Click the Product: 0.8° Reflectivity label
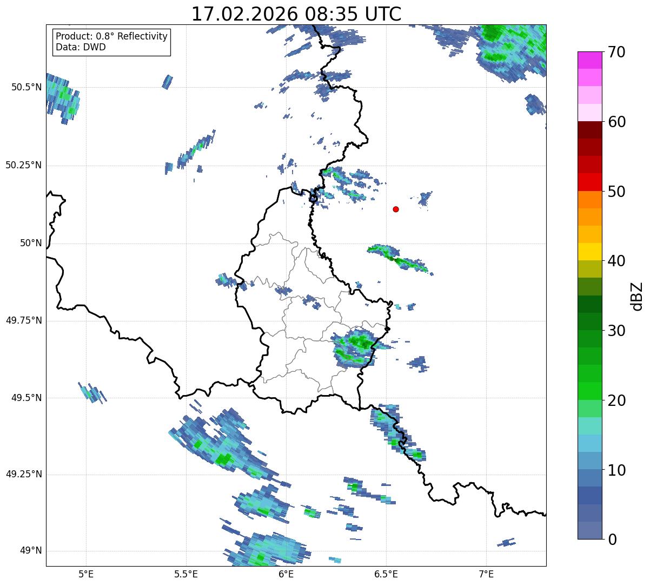The height and width of the screenshot is (585, 650). (x=112, y=36)
